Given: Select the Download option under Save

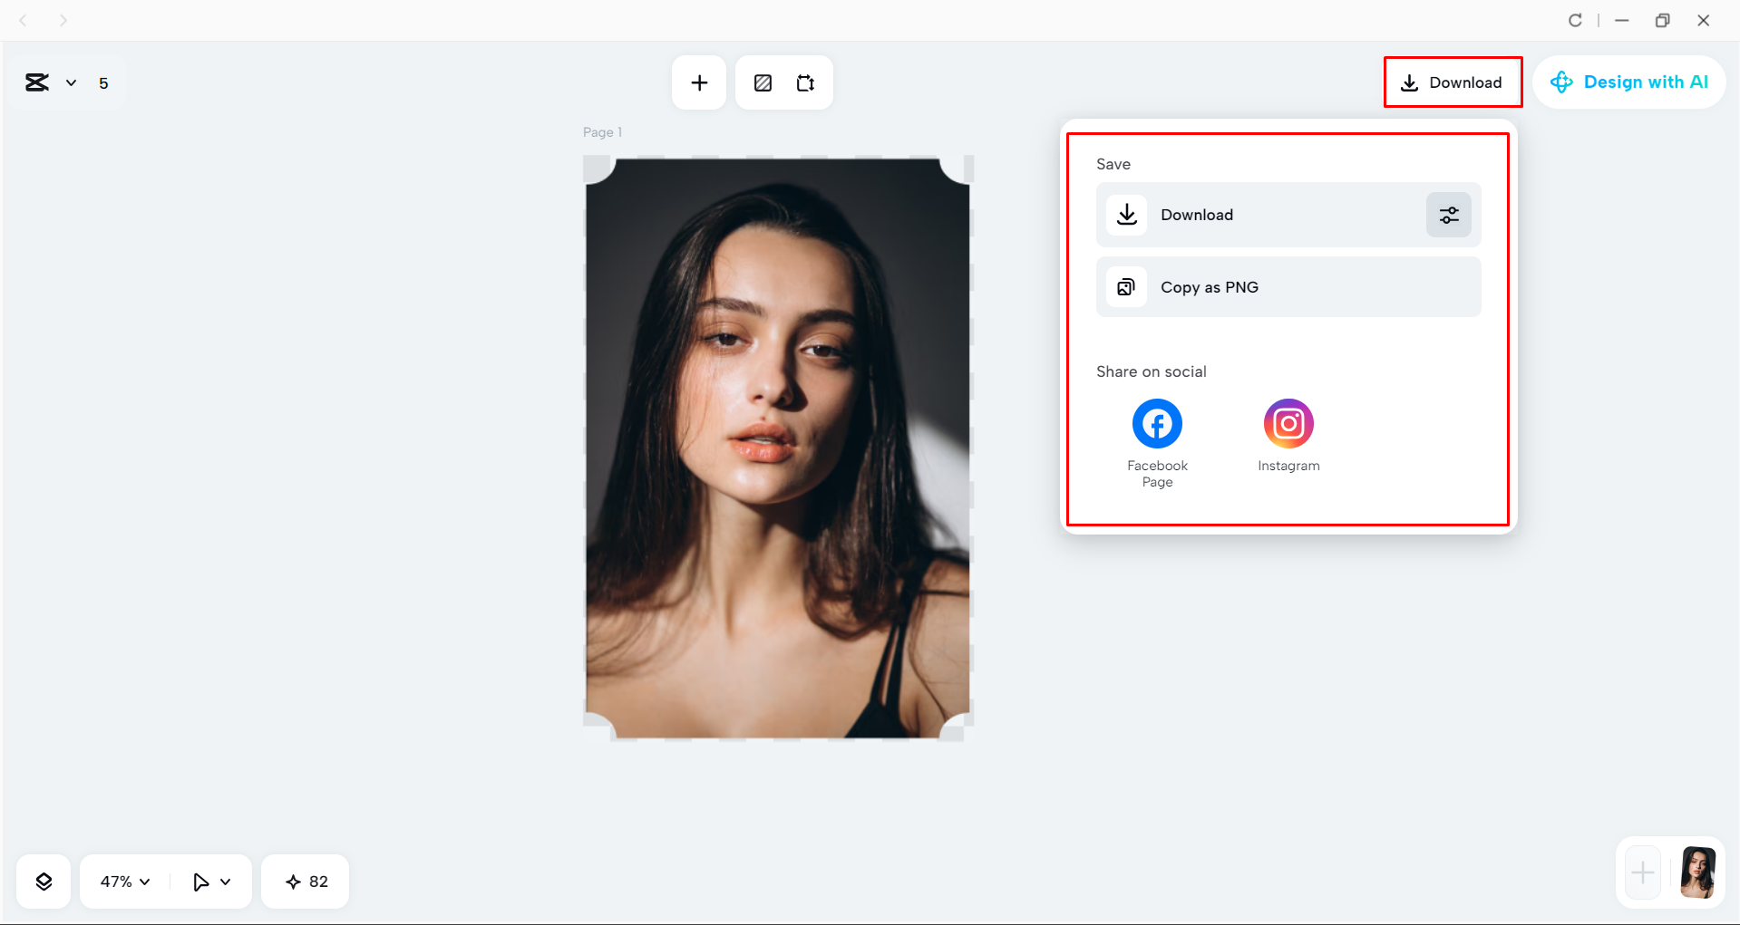Looking at the screenshot, I should [x=1197, y=215].
